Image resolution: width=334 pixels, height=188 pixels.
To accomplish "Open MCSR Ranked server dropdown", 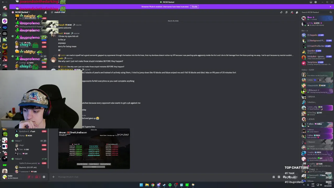I will click(22, 12).
